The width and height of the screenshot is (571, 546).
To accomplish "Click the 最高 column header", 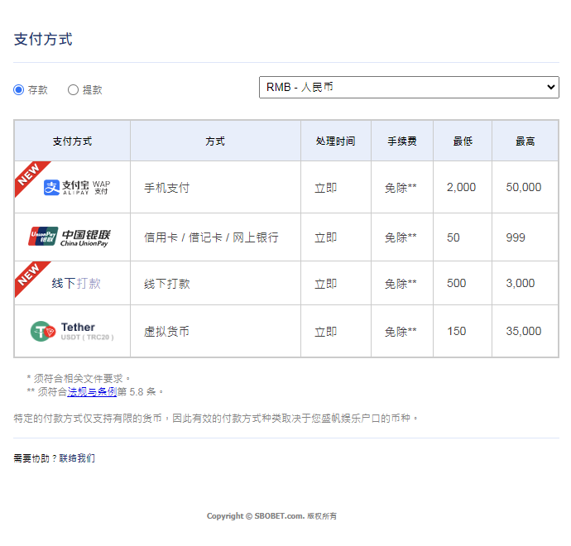I will 525,141.
